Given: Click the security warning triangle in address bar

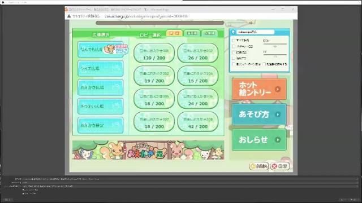Looking at the screenshot, I should point(69,16).
